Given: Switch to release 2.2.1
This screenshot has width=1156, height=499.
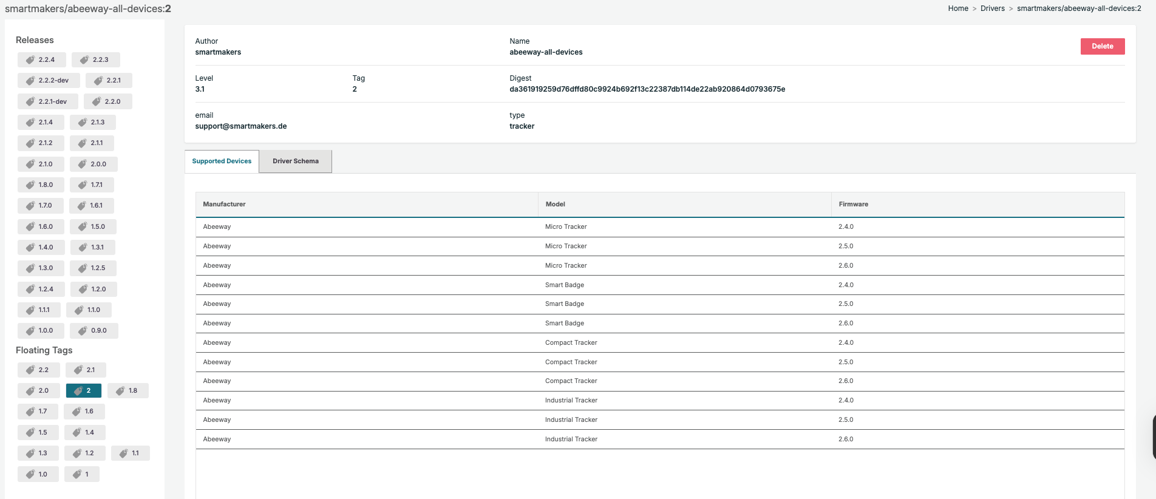Looking at the screenshot, I should pos(109,80).
